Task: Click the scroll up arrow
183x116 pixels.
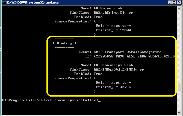Action: point(179,8)
